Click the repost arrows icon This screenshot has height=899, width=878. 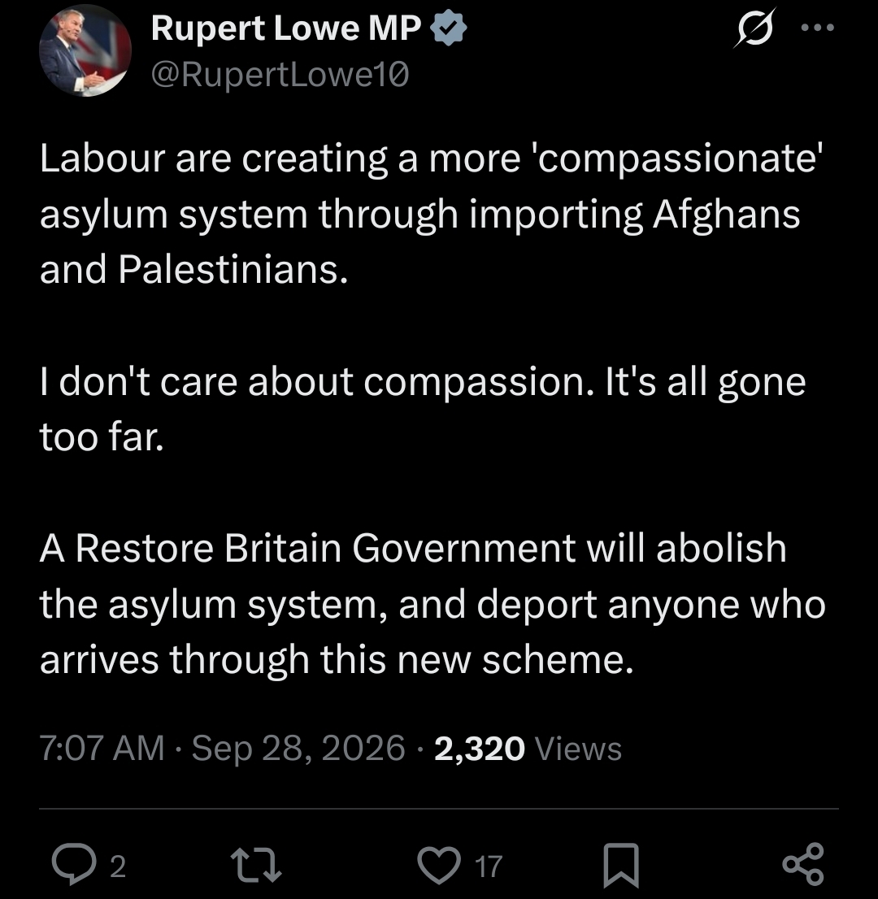point(256,865)
